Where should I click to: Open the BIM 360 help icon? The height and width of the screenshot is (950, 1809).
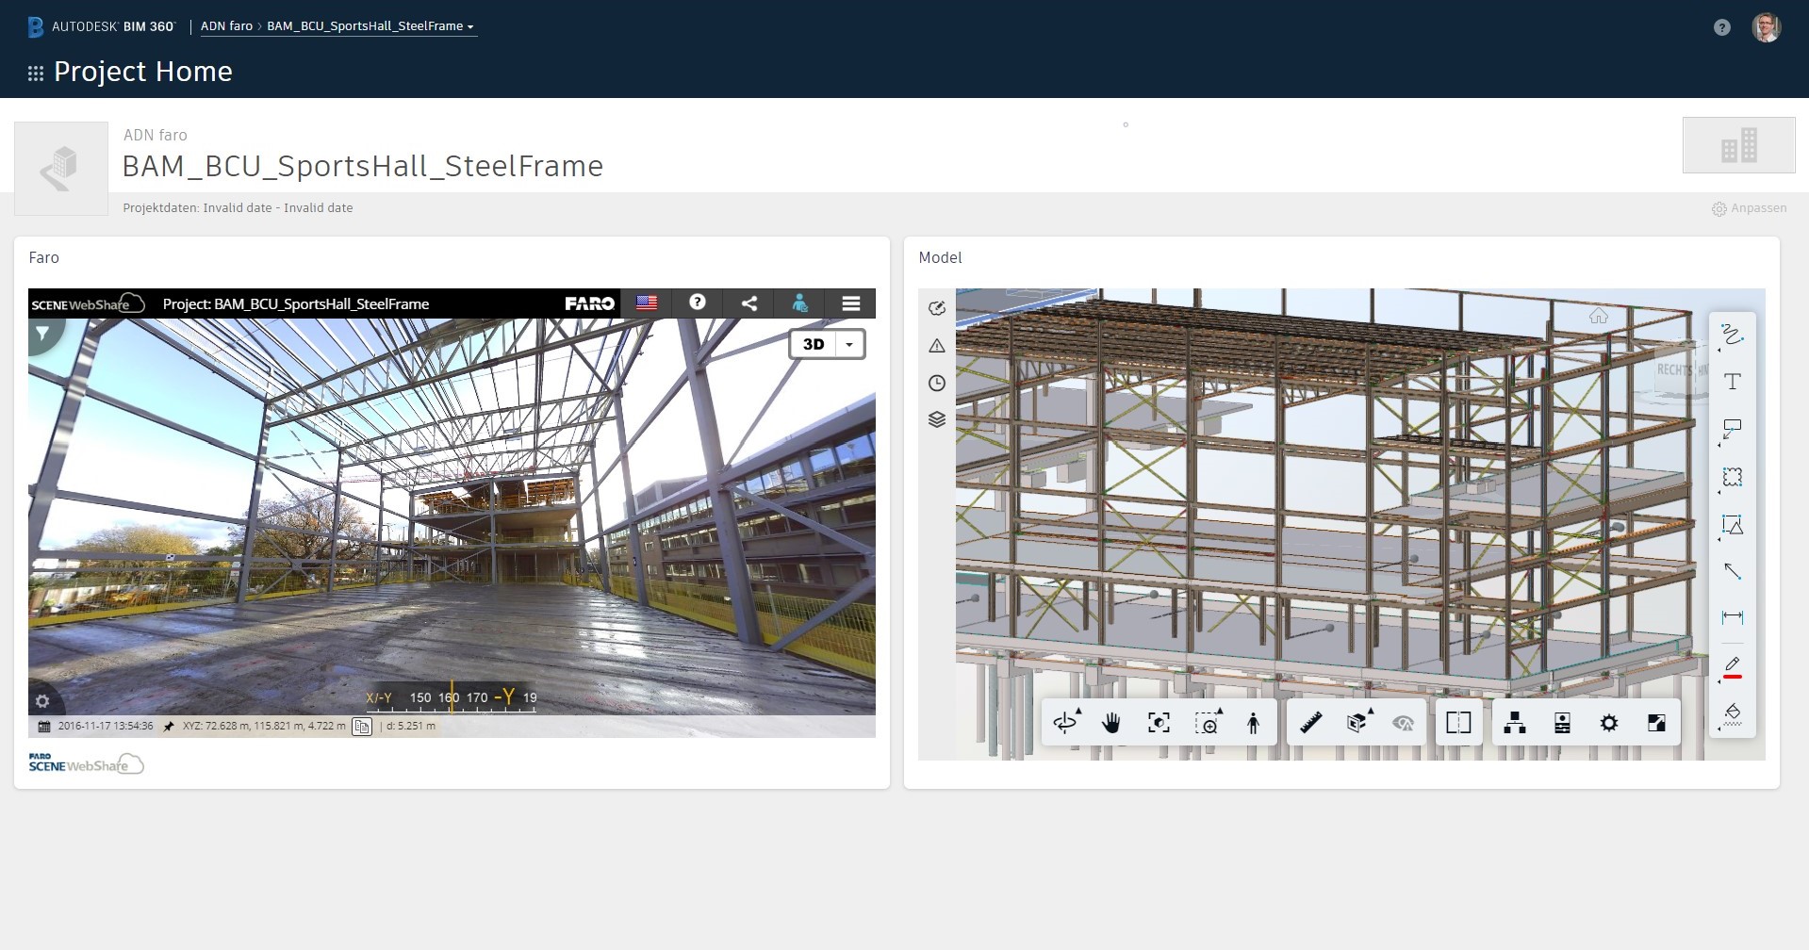coord(1721,27)
